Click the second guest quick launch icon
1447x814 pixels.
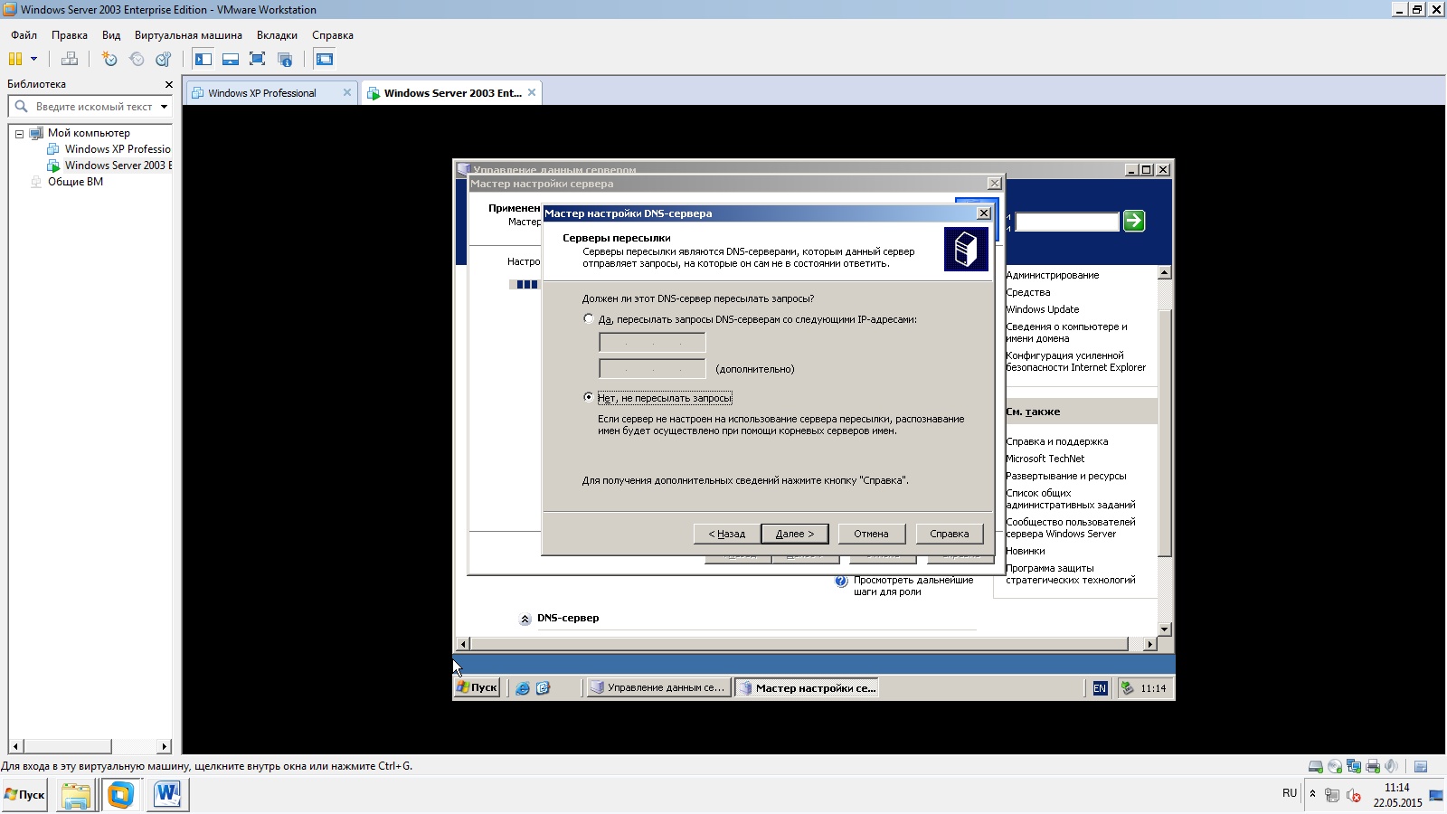pos(543,688)
